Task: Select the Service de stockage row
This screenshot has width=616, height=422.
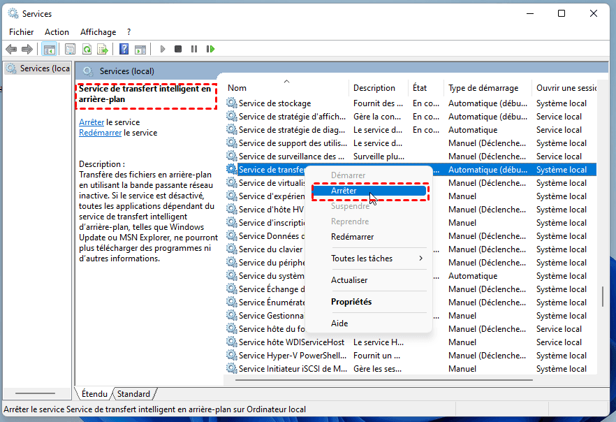Action: tap(411, 103)
